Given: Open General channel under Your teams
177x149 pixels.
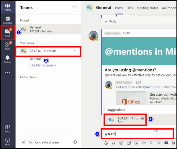Looking at the screenshot, I should (35, 59).
